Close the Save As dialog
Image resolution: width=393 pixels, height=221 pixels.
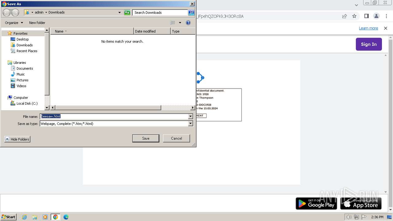click(x=192, y=4)
